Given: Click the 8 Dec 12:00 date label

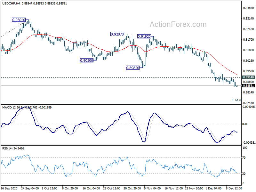Looking at the screenshot, I should pyautogui.click(x=234, y=188).
